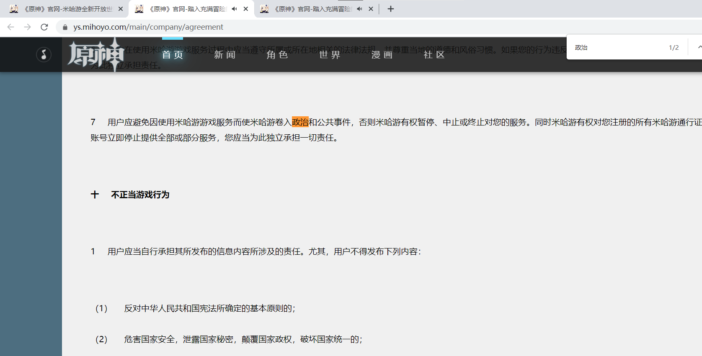702x356 pixels.
Task: Close the third browser tab
Action: pyautogui.click(x=371, y=9)
